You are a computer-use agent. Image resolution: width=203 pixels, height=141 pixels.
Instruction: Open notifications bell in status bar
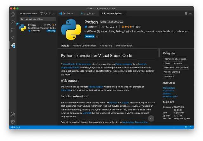(190, 127)
